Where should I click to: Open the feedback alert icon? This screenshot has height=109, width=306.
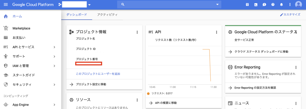pyautogui.click(x=264, y=5)
